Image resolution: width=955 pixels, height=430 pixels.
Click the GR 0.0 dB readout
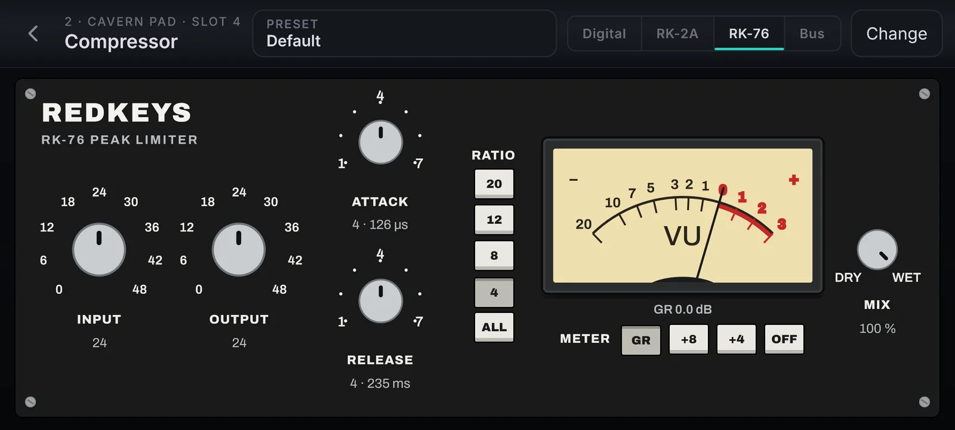(x=683, y=309)
